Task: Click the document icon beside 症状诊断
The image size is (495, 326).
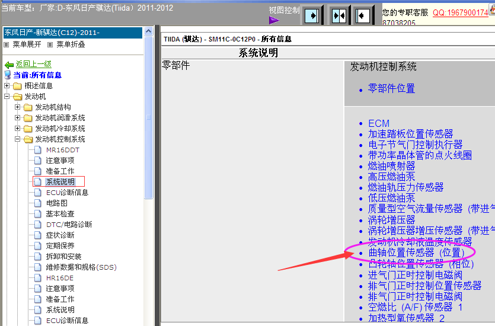Action: 38,235
